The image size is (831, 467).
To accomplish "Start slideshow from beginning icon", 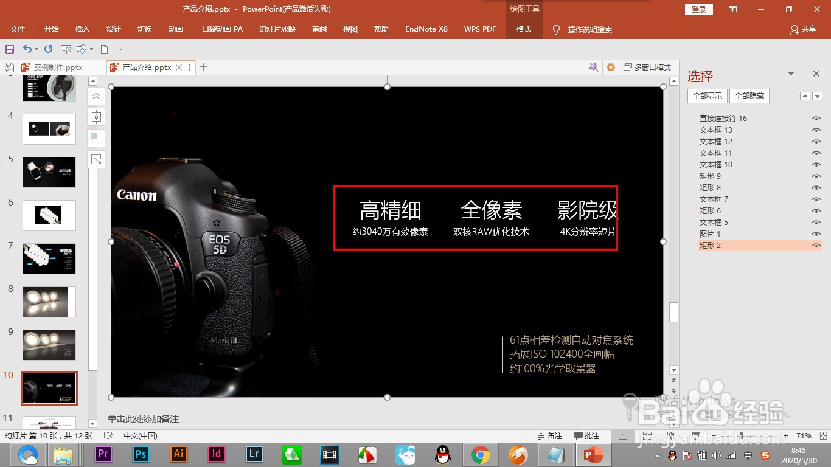I will 66,49.
